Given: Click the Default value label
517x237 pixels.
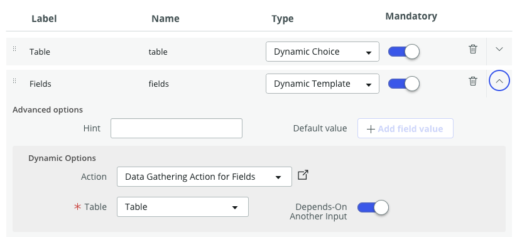Looking at the screenshot, I should click(x=320, y=128).
